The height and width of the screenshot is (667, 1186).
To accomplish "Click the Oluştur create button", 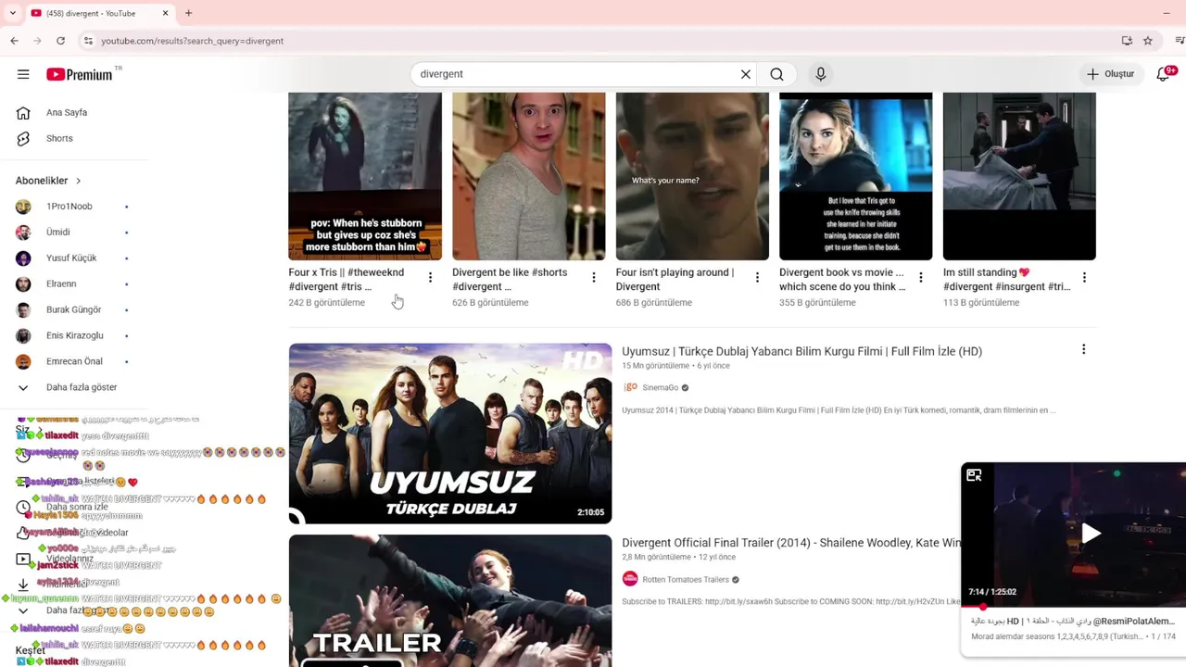I will (1110, 74).
